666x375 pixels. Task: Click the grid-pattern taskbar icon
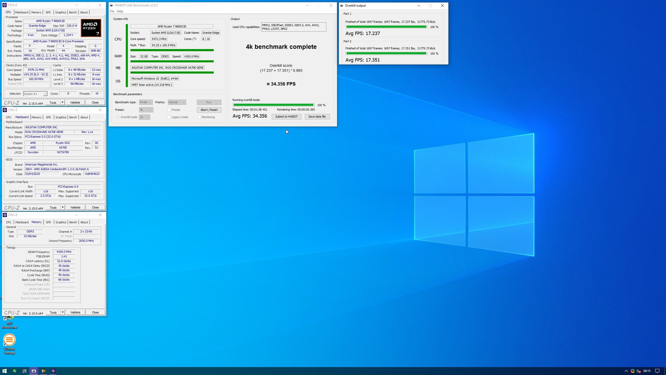point(24,371)
